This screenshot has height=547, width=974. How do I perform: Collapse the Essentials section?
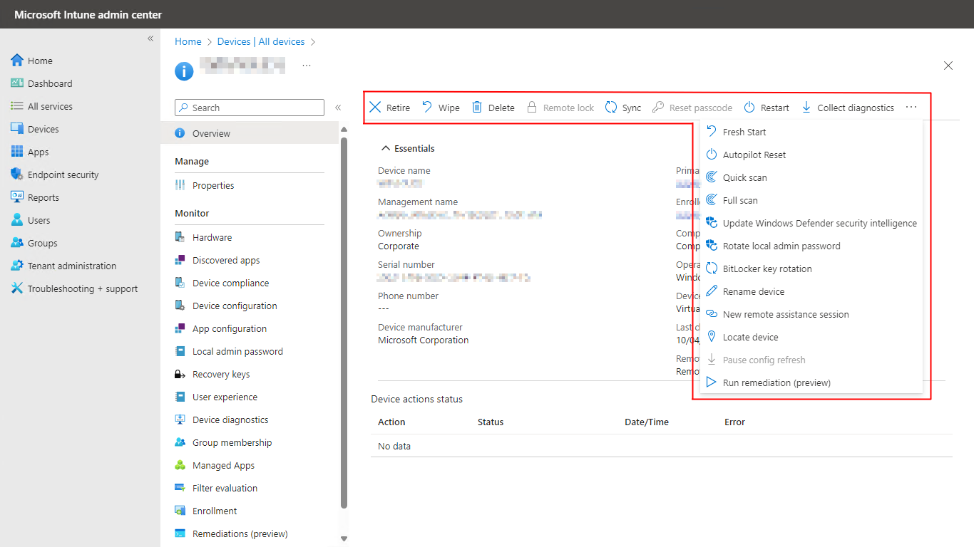(409, 148)
